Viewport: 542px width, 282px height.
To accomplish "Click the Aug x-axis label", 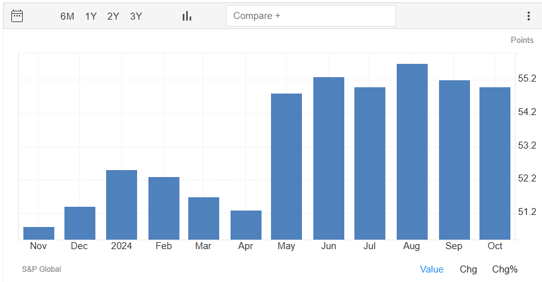I will click(411, 247).
